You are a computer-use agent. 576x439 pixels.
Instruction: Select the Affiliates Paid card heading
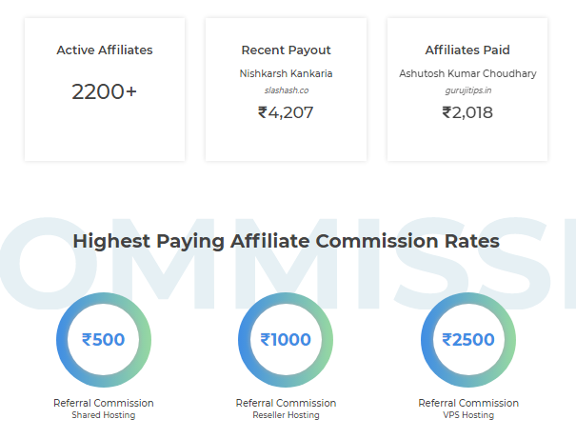click(467, 50)
